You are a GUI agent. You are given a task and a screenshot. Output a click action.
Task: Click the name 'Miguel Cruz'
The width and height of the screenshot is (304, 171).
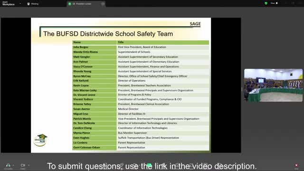click(x=81, y=114)
